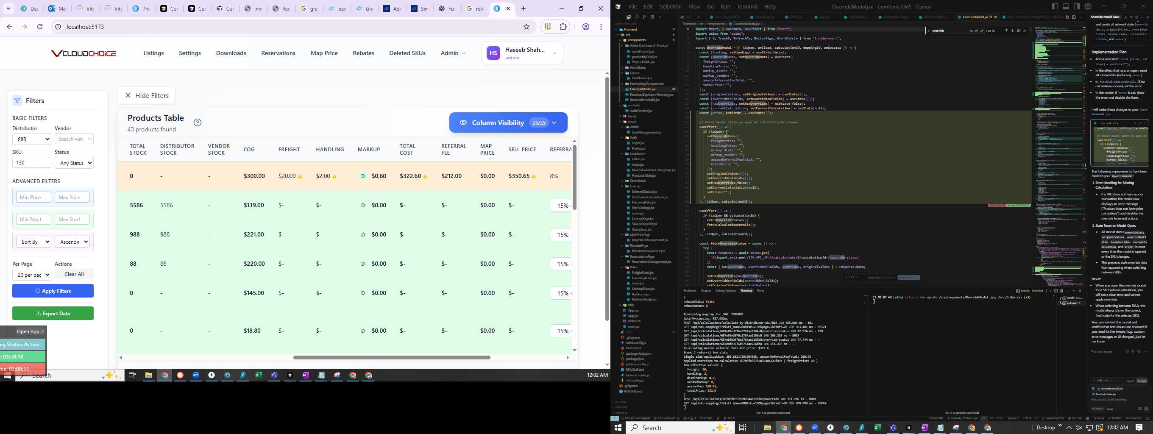Click the Open App link
This screenshot has height=434, width=1153.
pyautogui.click(x=30, y=331)
